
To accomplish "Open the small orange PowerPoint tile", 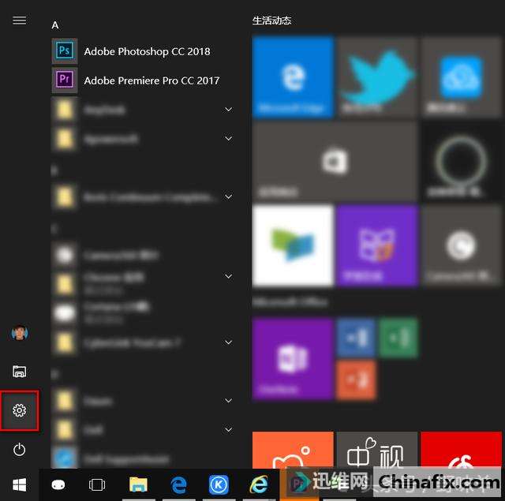I will click(356, 380).
